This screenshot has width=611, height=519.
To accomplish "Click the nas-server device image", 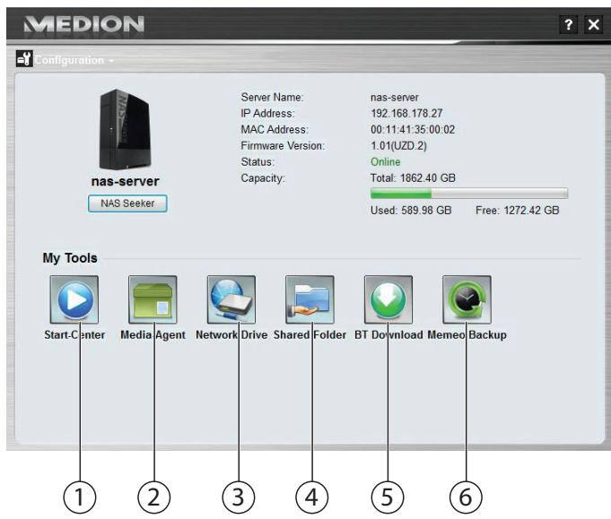I will pos(125,130).
